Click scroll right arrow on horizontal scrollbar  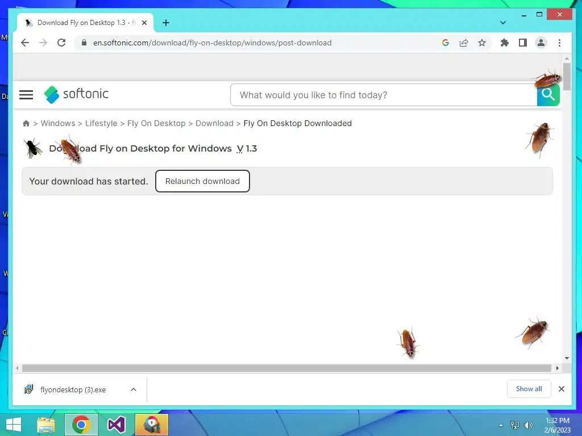pos(557,368)
